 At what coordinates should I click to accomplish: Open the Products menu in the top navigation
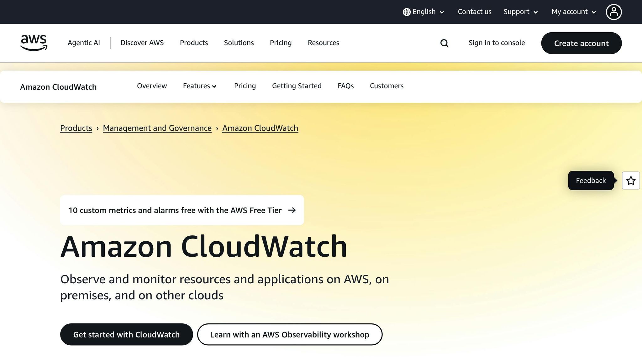194,43
